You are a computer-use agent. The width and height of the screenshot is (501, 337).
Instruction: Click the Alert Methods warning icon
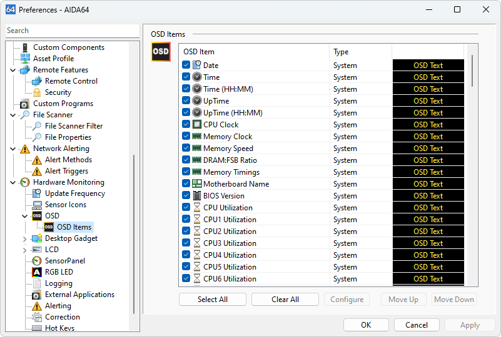pos(37,160)
